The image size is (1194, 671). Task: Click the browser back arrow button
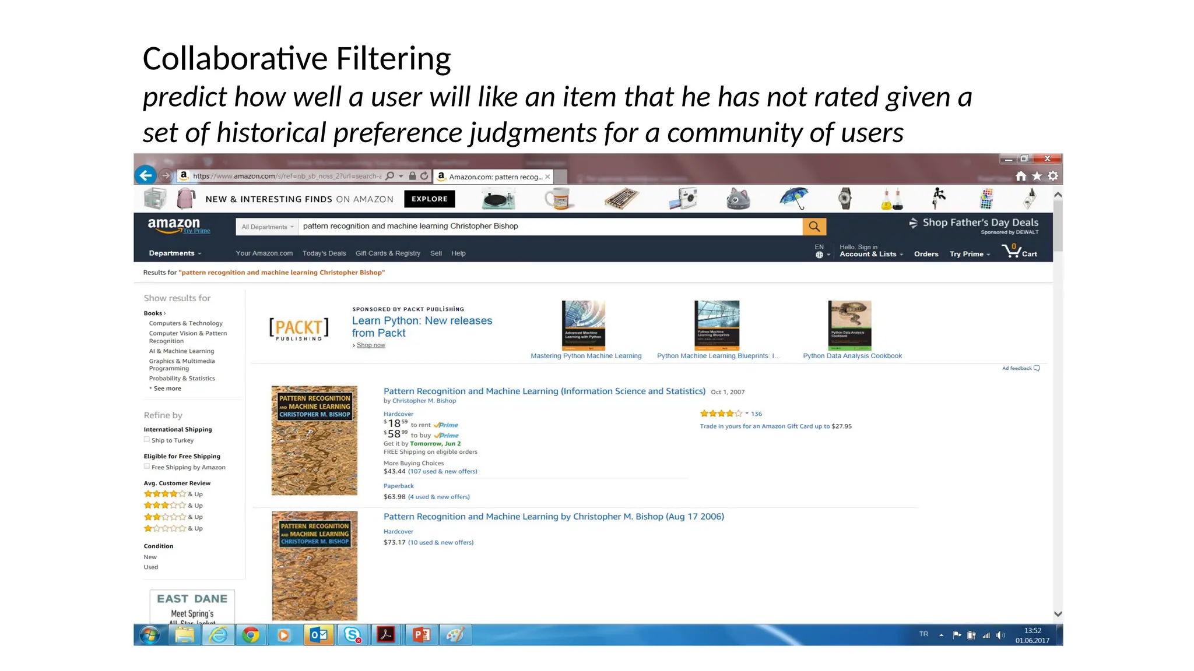pos(146,175)
